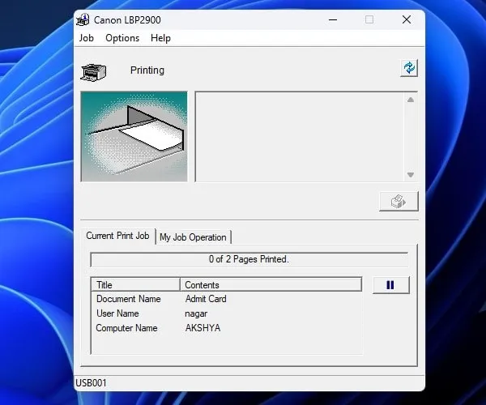This screenshot has width=486, height=405.
Task: Click the message box scroll up arrow
Action: pyautogui.click(x=411, y=100)
